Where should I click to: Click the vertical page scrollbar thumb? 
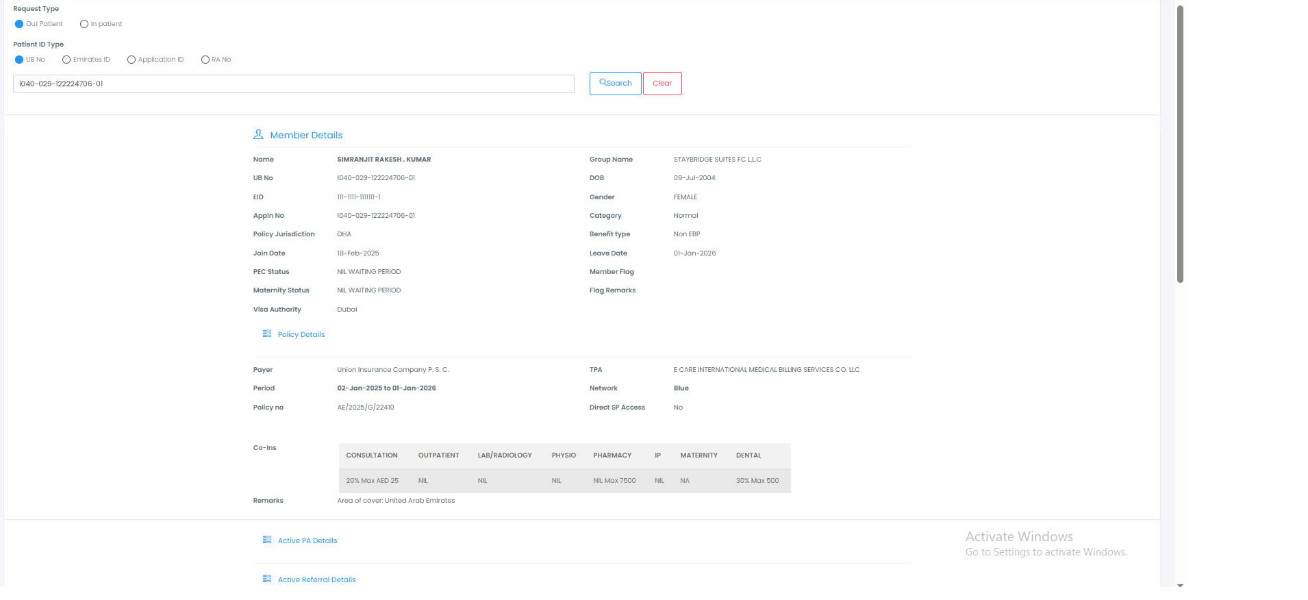(1180, 144)
